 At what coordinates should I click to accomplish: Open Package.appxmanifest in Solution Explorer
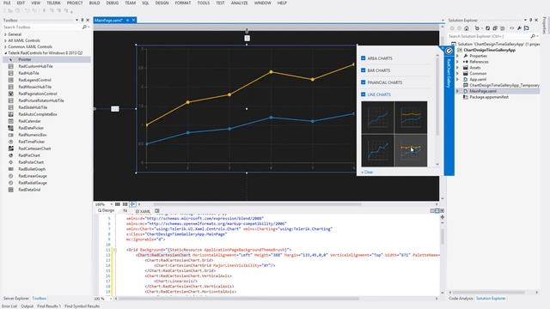(489, 97)
